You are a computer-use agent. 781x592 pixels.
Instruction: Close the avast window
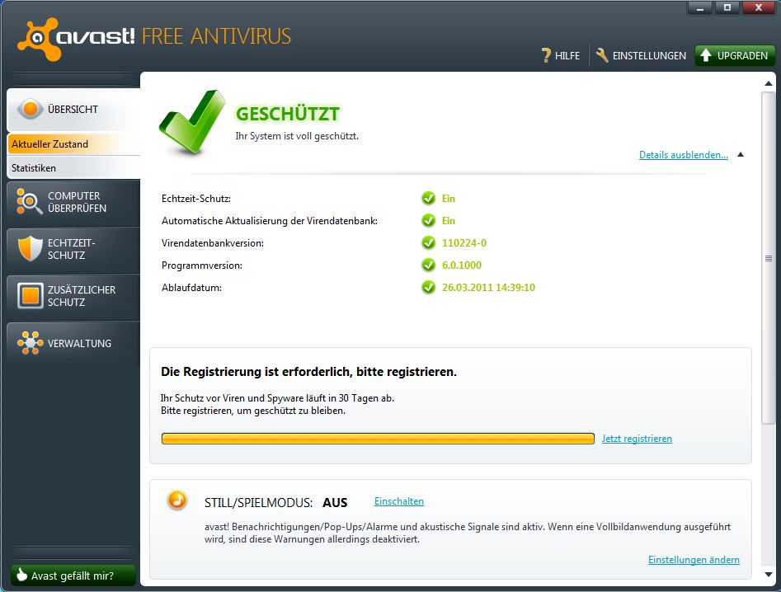pos(758,8)
